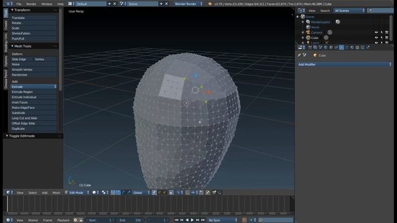The width and height of the screenshot is (397, 223).
Task: Add a new scene with plus icon
Action: tap(161, 4)
